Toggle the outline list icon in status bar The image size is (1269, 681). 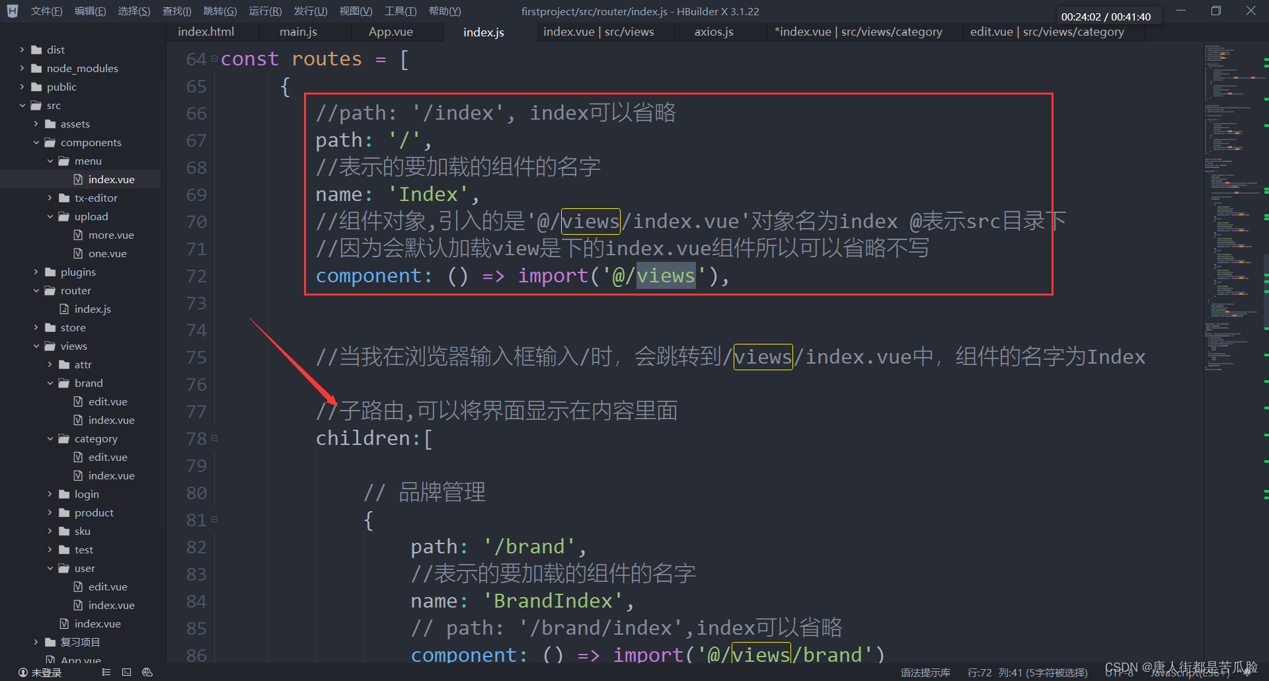tap(106, 672)
